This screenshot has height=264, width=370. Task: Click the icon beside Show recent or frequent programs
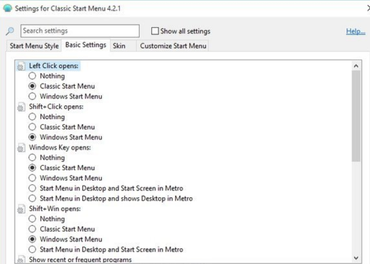pos(21,260)
